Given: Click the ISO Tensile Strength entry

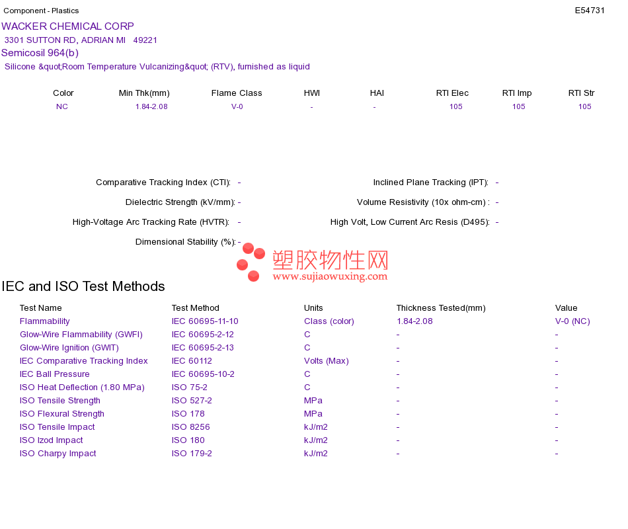Looking at the screenshot, I should [60, 401].
